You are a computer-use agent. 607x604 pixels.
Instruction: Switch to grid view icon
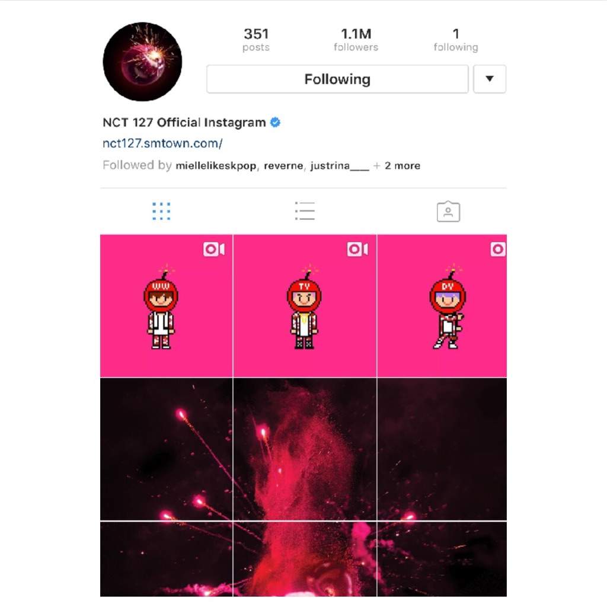point(161,212)
